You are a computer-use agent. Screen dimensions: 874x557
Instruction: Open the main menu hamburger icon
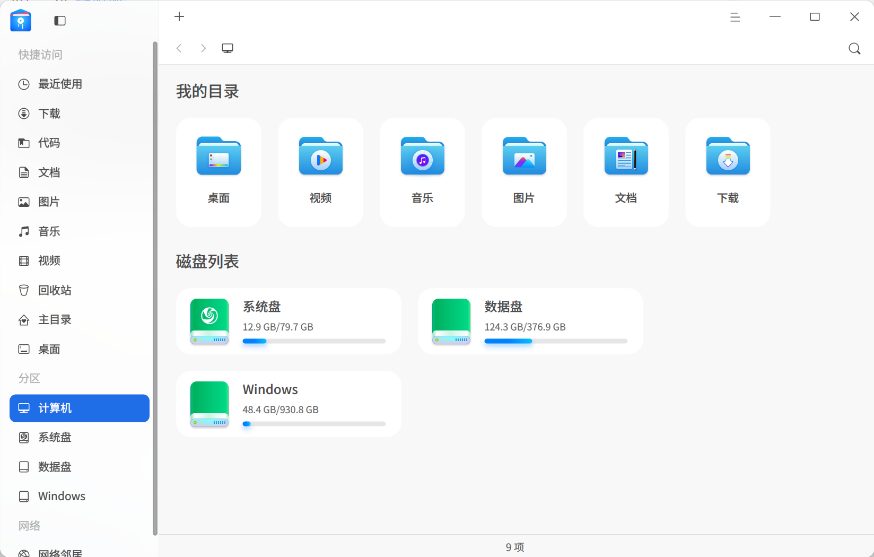(735, 17)
